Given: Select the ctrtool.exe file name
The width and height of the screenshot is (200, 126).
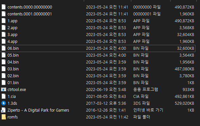Looking at the screenshot, I should pos(17,90).
